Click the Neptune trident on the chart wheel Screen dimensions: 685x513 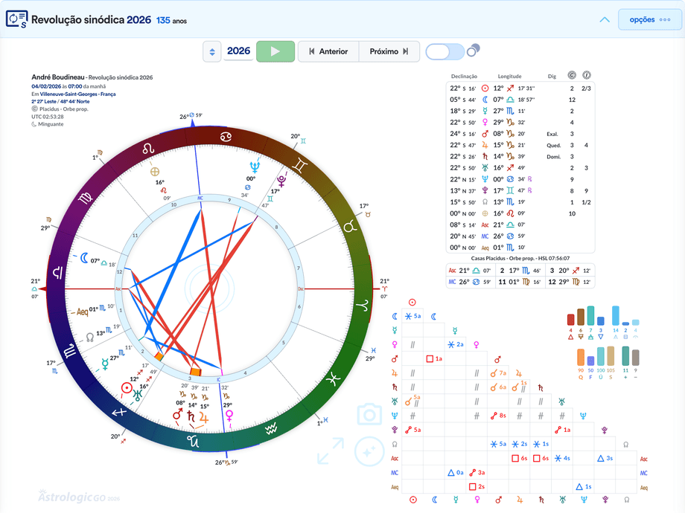(254, 167)
